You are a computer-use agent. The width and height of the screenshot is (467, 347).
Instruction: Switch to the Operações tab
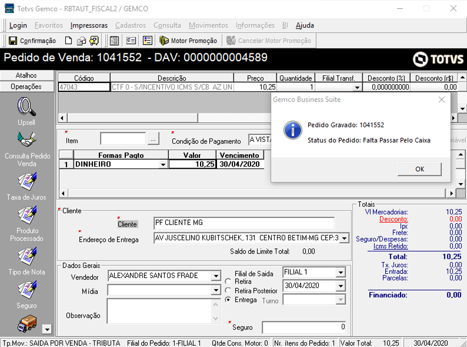pyautogui.click(x=26, y=86)
